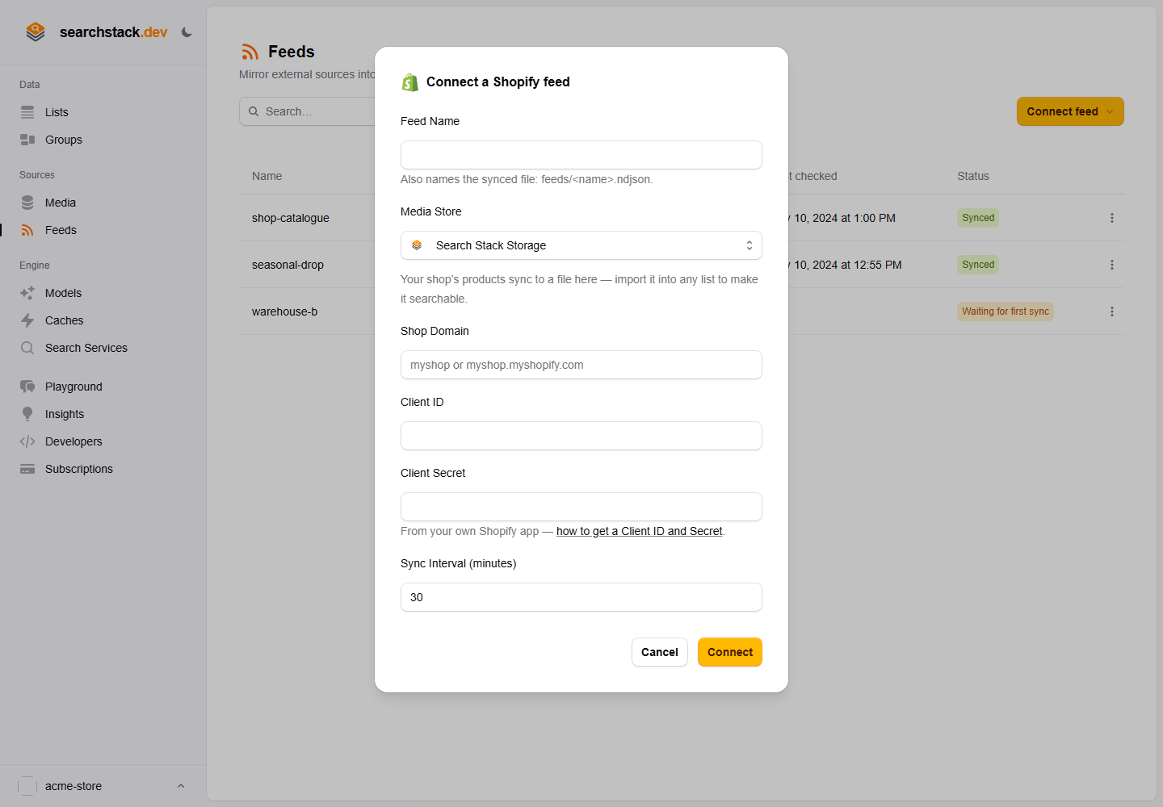Expand the Connect feed dropdown button
Viewport: 1163px width, 807px height.
pyautogui.click(x=1070, y=111)
